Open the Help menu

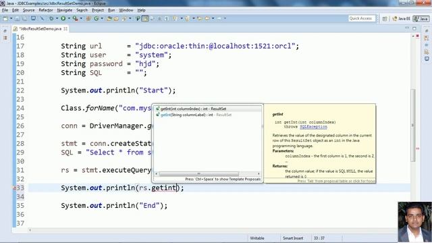pos(141,10)
